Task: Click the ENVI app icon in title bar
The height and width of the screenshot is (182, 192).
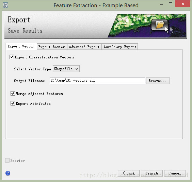Action: [x=5, y=5]
